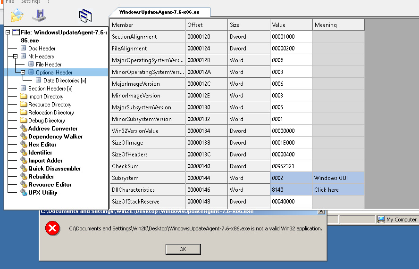
Task: Click the Subsystem value 0002 cell
Action: (x=291, y=178)
